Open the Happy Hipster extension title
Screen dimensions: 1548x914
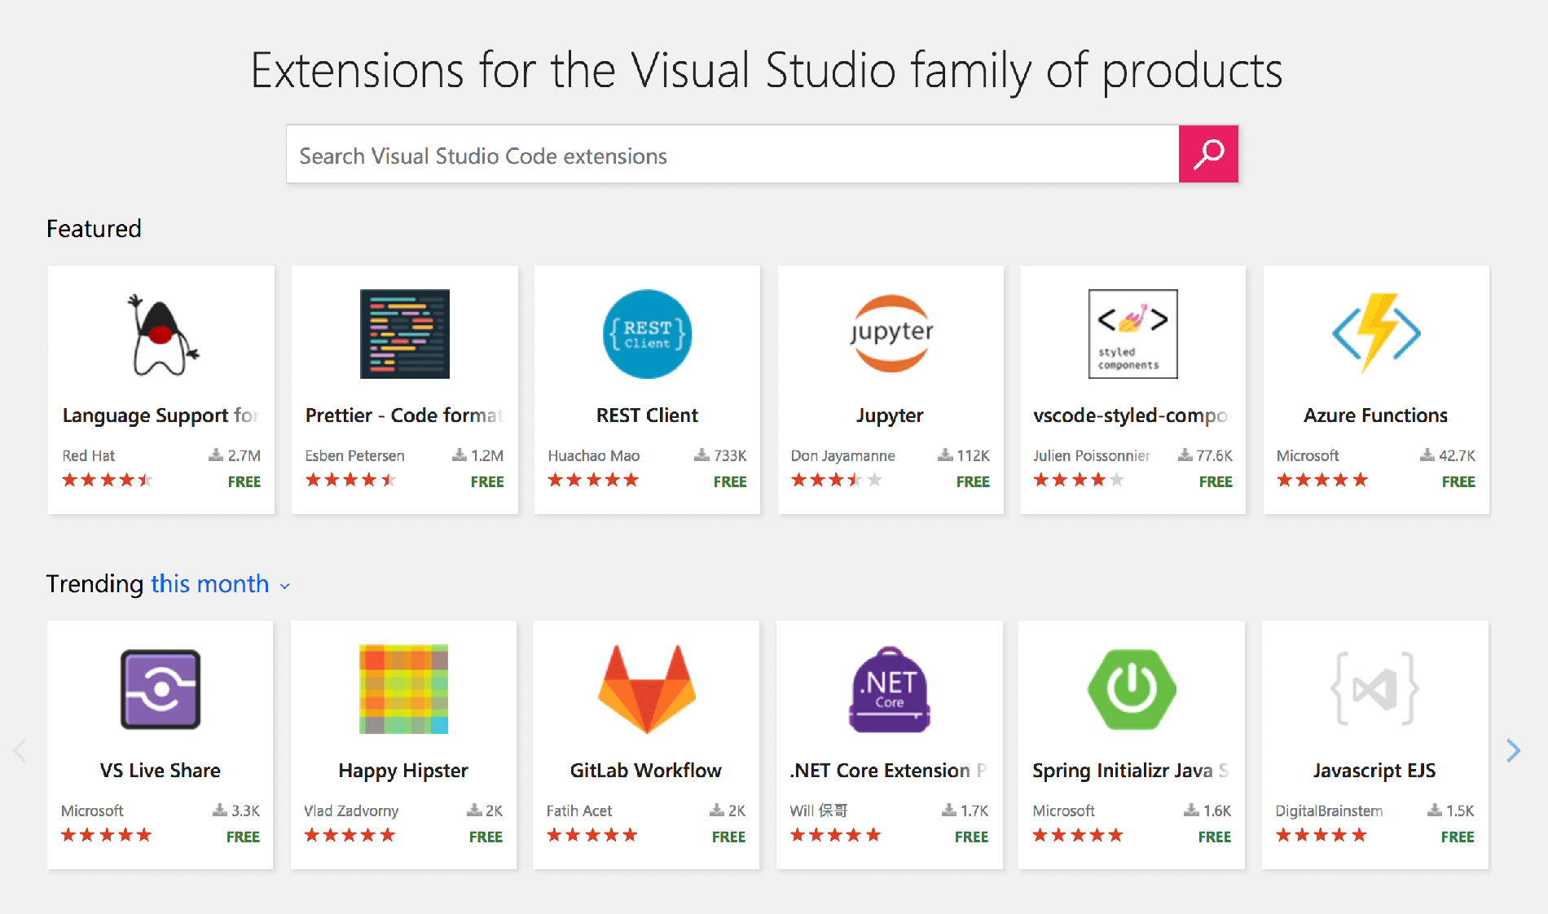(x=403, y=771)
